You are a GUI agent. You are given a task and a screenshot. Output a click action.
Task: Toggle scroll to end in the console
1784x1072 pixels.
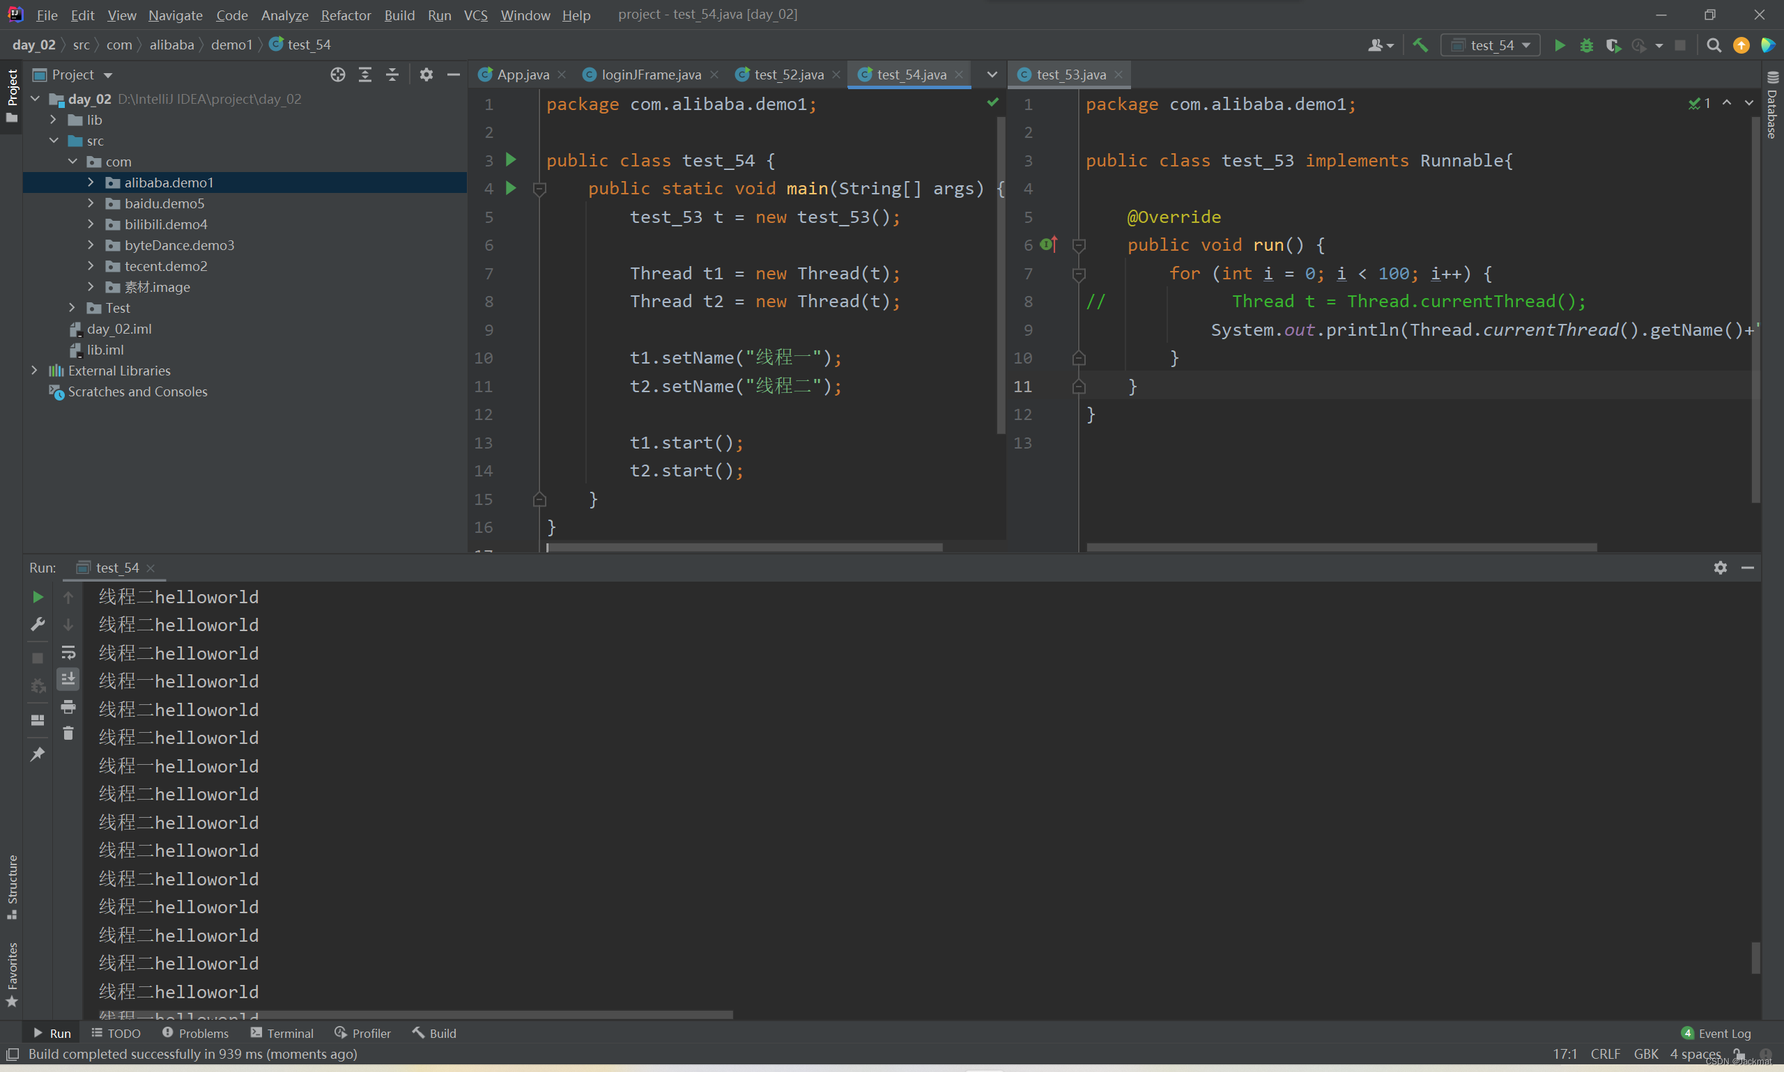click(68, 679)
